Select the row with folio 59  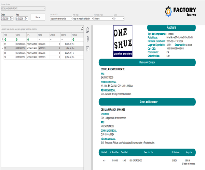tap(41, 57)
